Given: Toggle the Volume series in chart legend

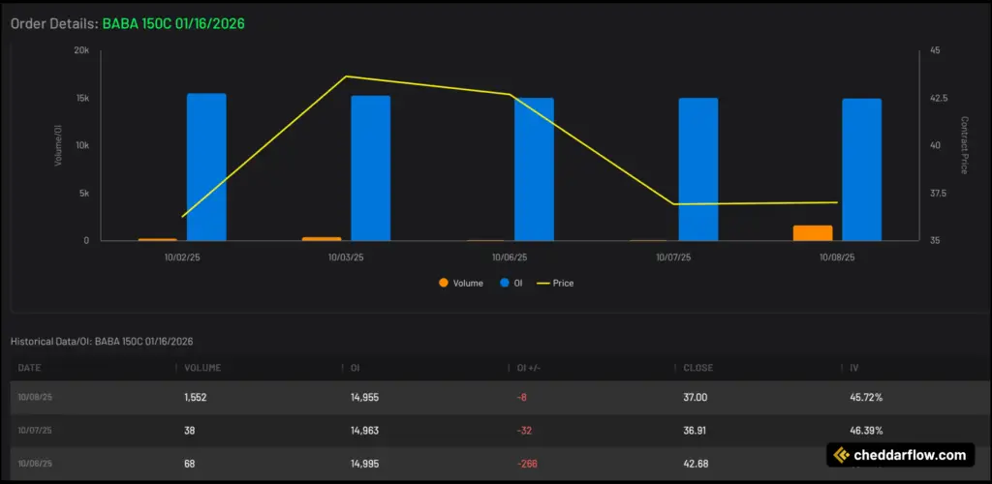Looking at the screenshot, I should [x=461, y=283].
